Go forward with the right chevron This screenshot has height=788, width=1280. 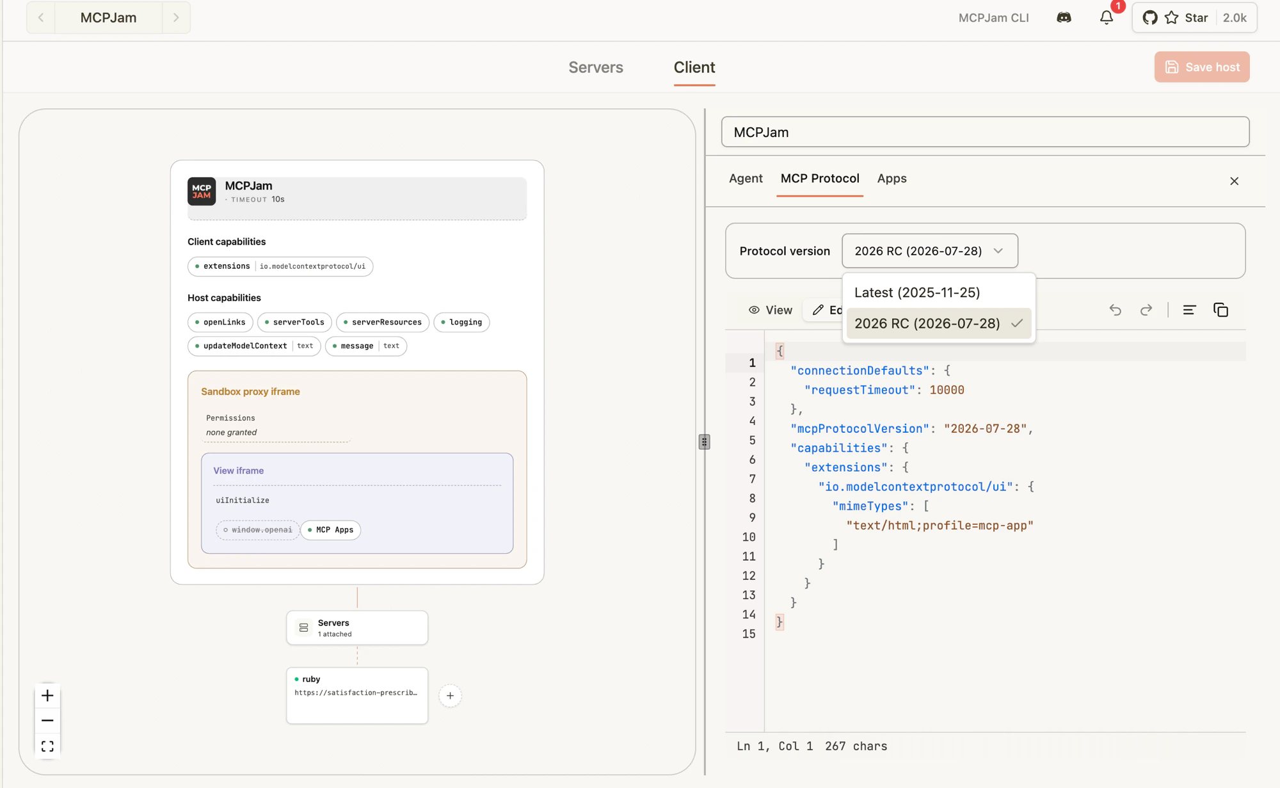click(176, 18)
